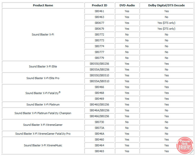Select the SB0550/SB0256 product ID
196x157 pixels.
(x=99, y=64)
